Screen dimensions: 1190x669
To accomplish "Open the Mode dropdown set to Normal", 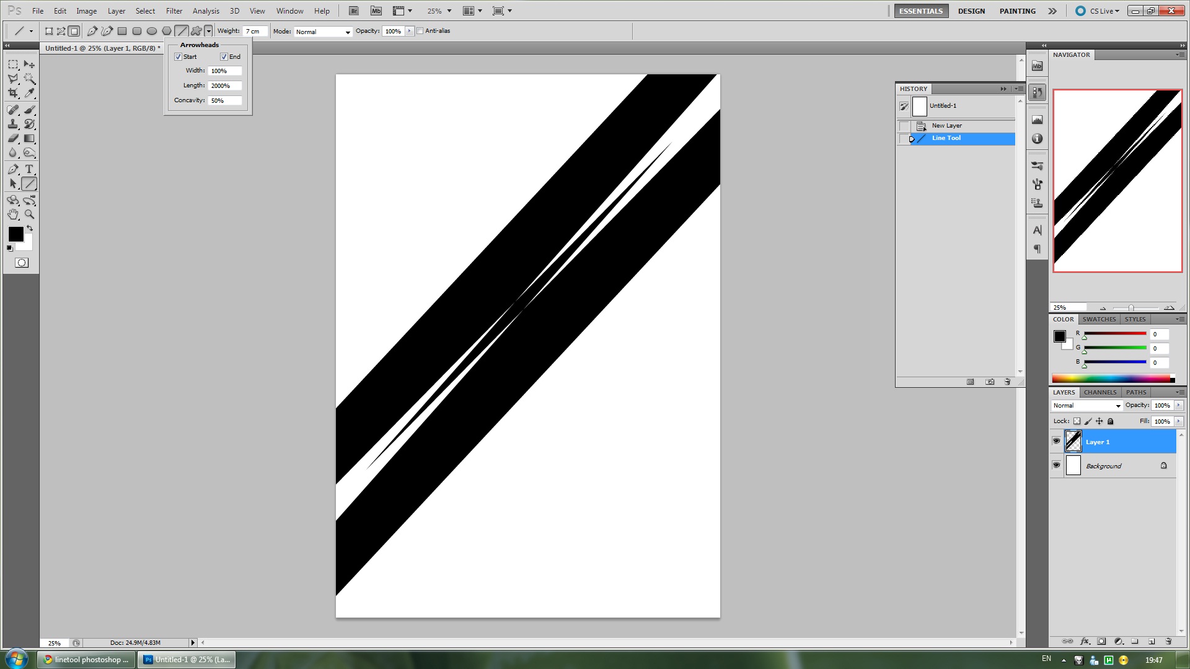I will pyautogui.click(x=323, y=32).
